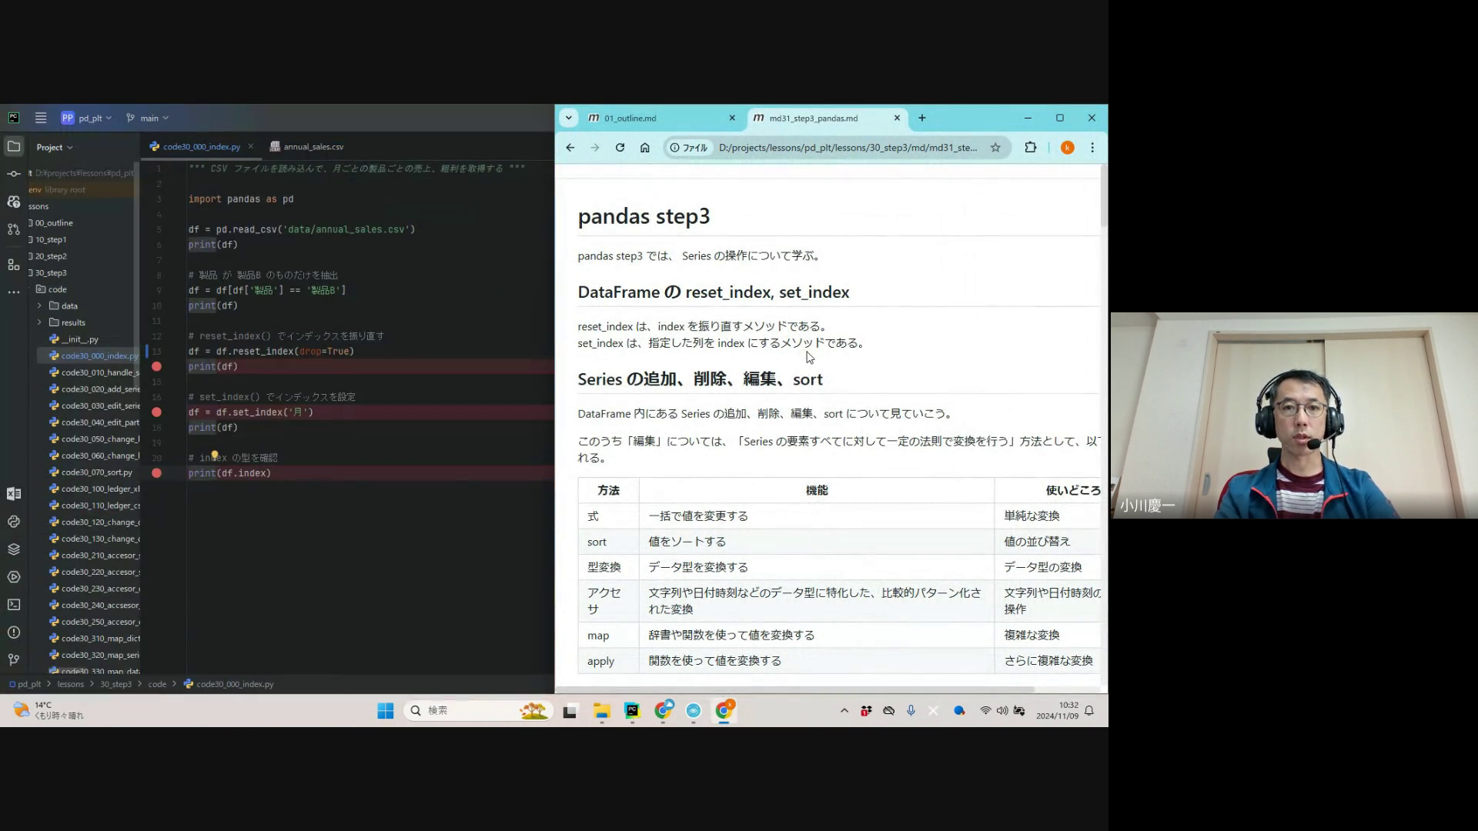The width and height of the screenshot is (1478, 831).
Task: Open the Commit tool window icon
Action: point(14,174)
